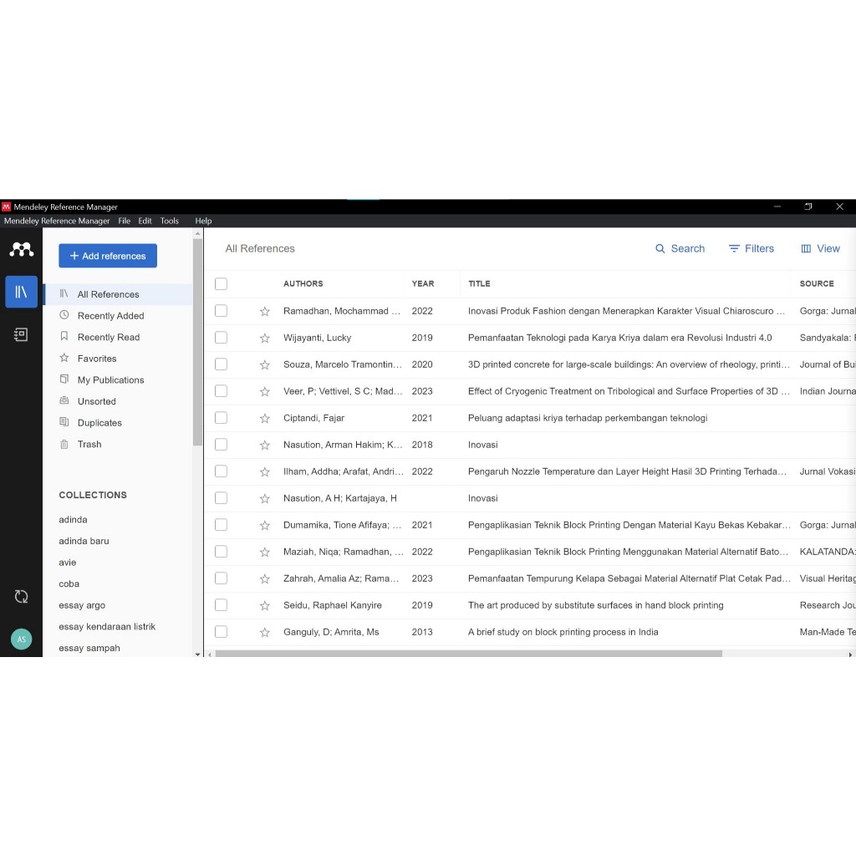The height and width of the screenshot is (856, 856).
Task: Sort by AUTHORS column header
Action: point(303,284)
